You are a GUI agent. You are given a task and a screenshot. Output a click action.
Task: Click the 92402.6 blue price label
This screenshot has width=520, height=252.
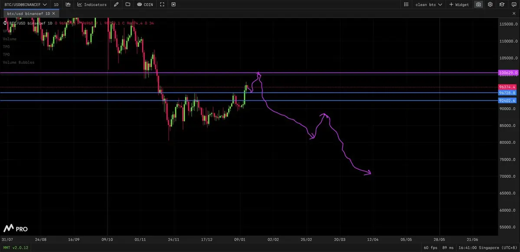507,100
